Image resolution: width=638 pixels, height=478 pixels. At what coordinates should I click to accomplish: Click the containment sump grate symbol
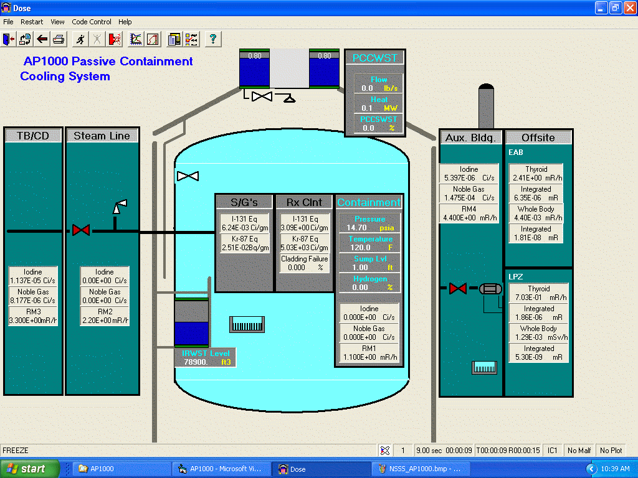pos(247,325)
